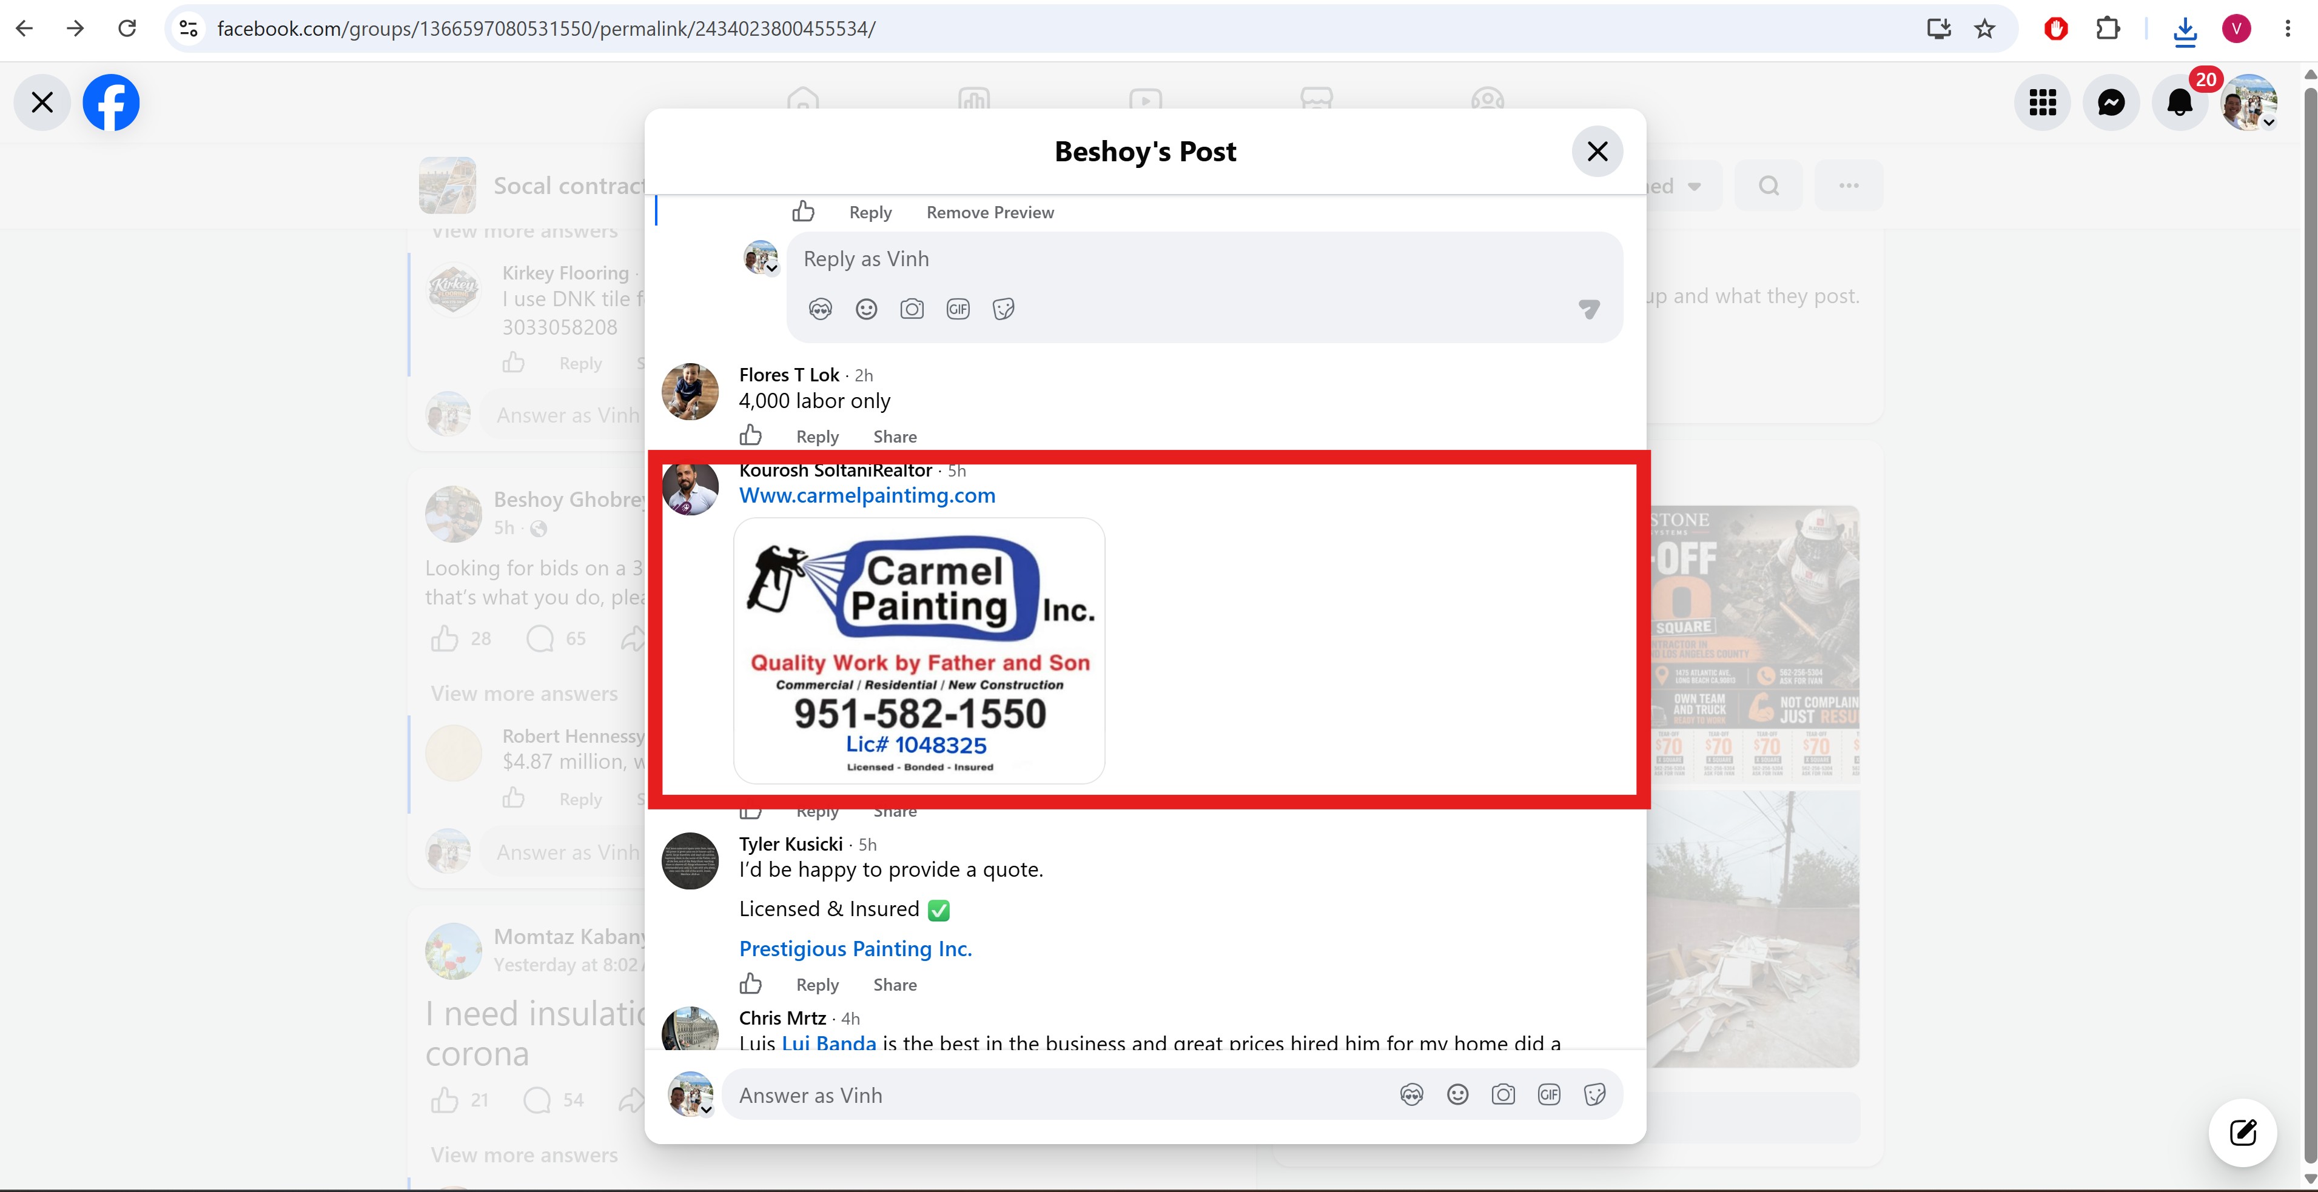
Task: Open the Lui Banda tagged profile
Action: 828,1043
